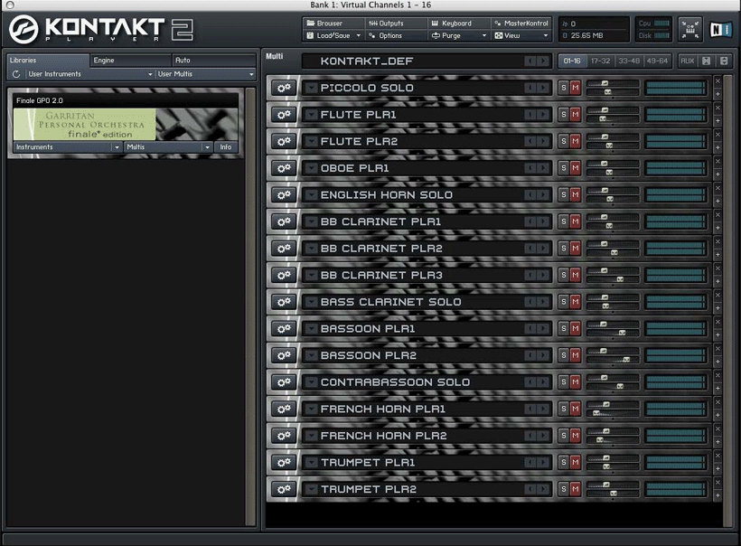Solo the Oboe PLR1 instrument

click(x=563, y=168)
